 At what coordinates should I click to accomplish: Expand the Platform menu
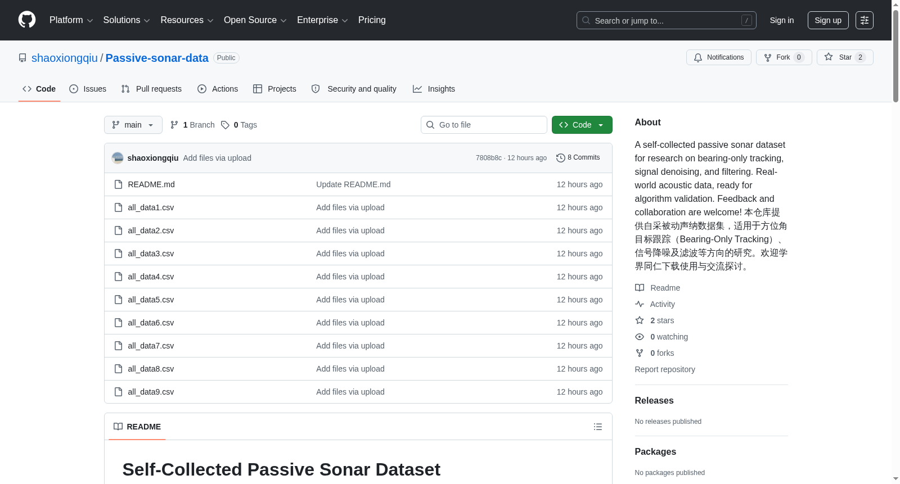pos(71,20)
